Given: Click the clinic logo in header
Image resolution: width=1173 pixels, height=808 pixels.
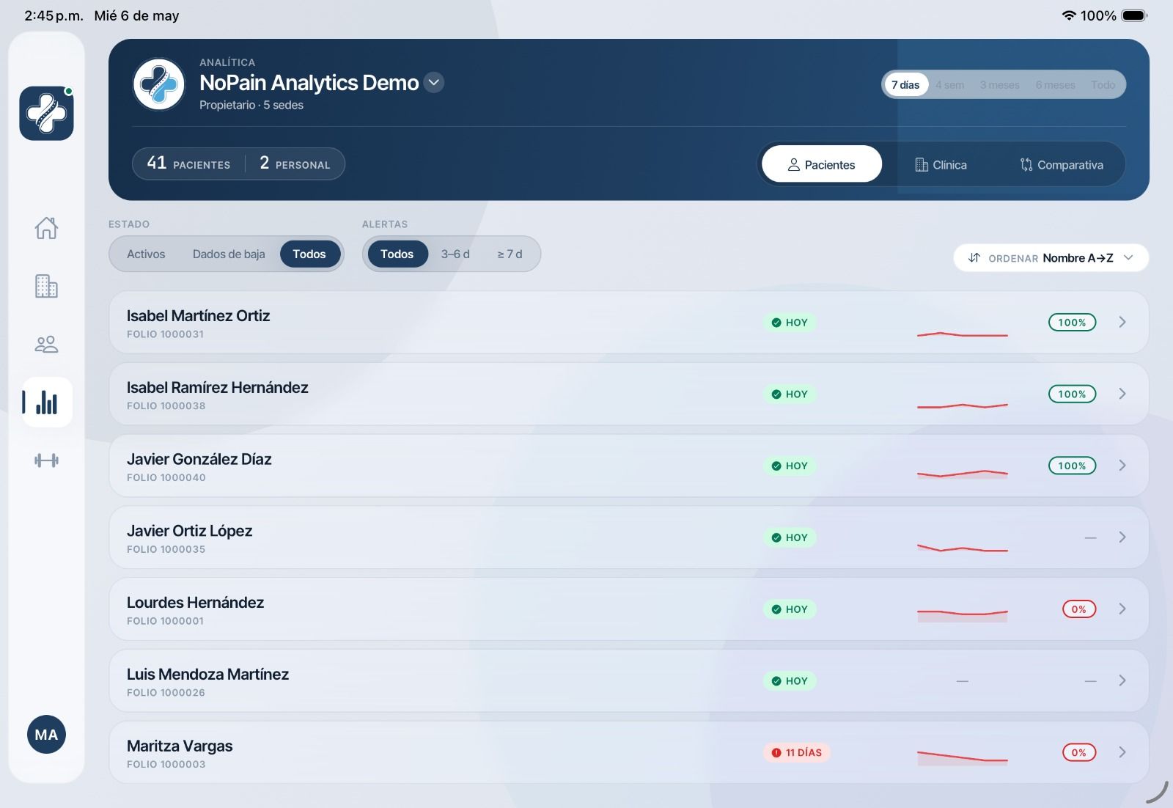Looking at the screenshot, I should point(159,84).
